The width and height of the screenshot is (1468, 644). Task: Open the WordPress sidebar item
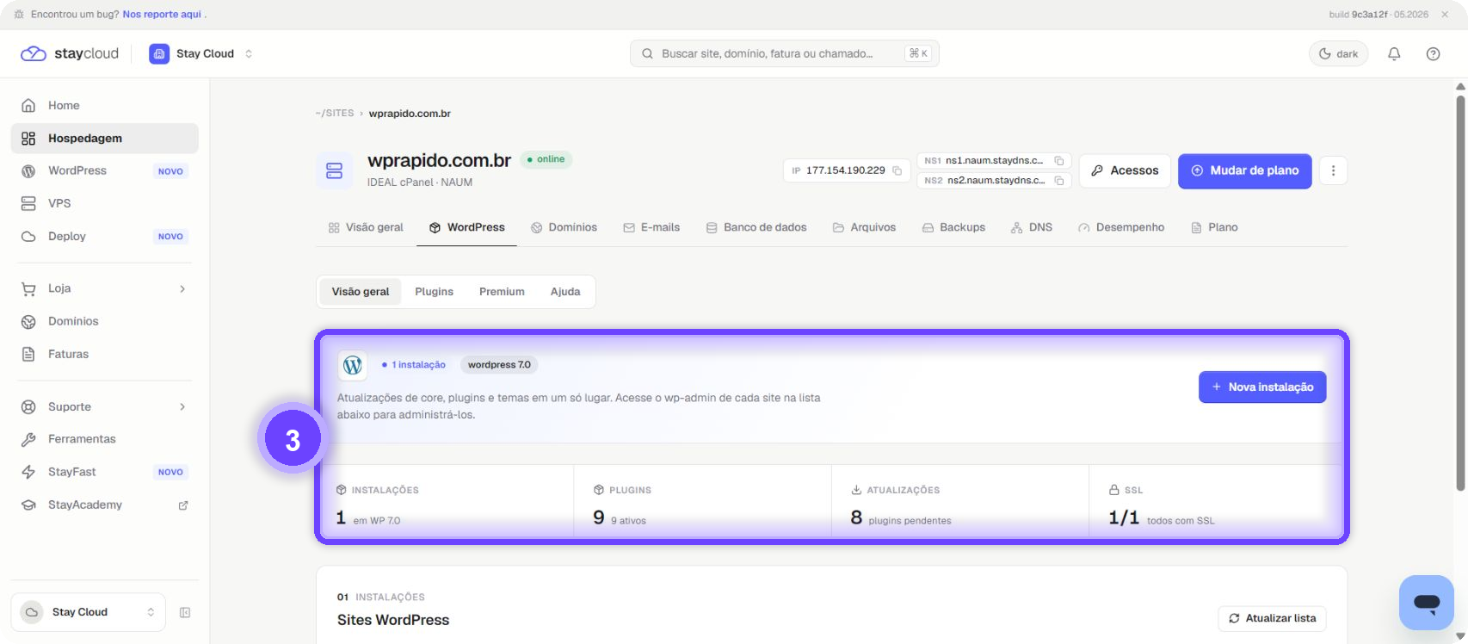tap(105, 170)
